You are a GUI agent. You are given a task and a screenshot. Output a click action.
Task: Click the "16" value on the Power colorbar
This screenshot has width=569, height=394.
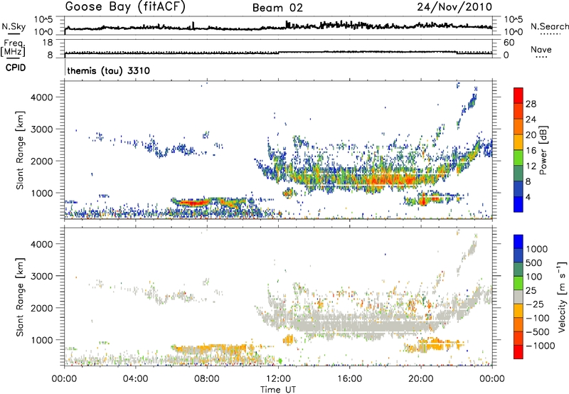click(531, 151)
